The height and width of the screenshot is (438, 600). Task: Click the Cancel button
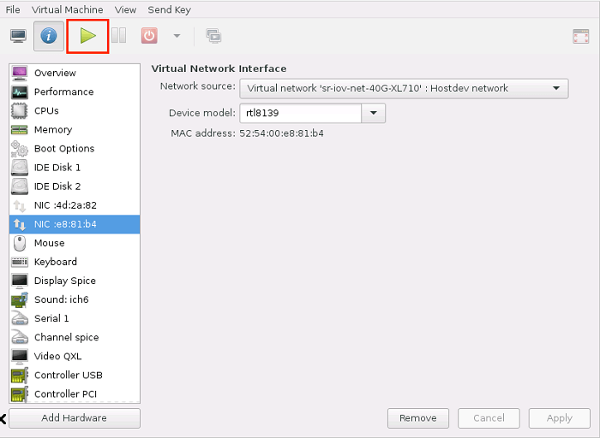[x=489, y=418]
